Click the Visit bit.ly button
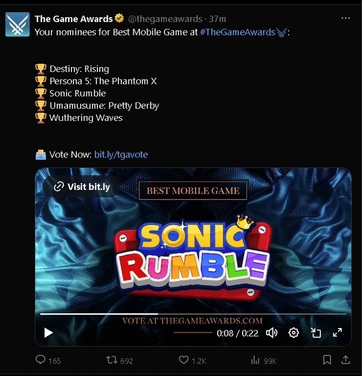Image resolution: width=362 pixels, height=376 pixels. (82, 187)
